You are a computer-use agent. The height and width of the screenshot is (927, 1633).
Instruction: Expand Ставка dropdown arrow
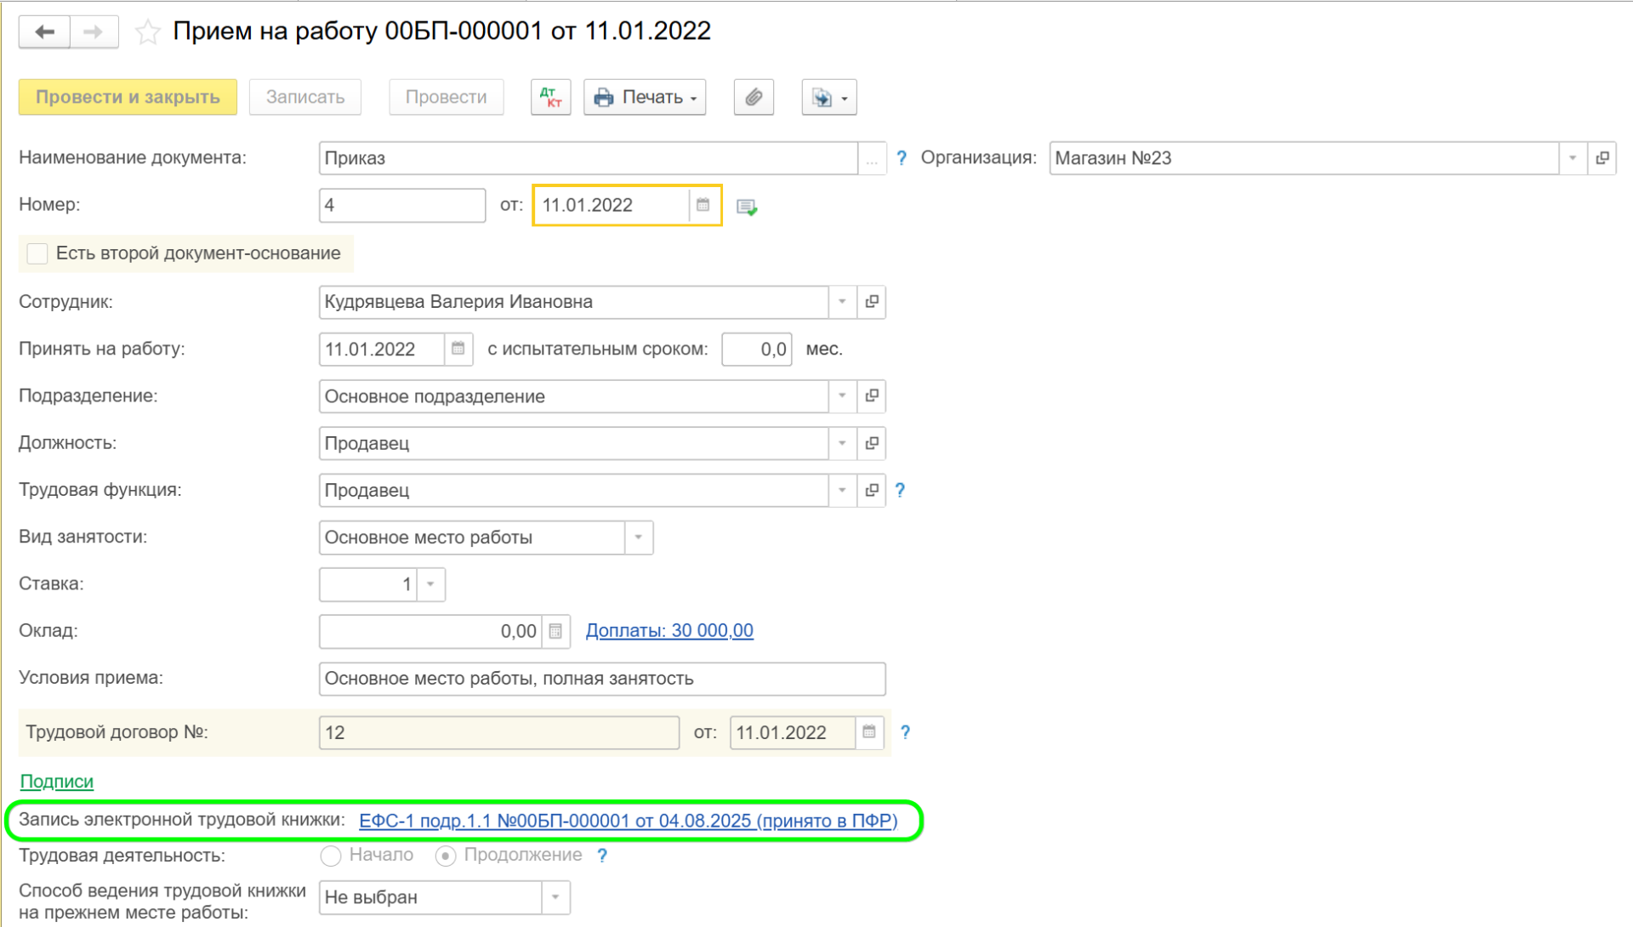(x=431, y=584)
